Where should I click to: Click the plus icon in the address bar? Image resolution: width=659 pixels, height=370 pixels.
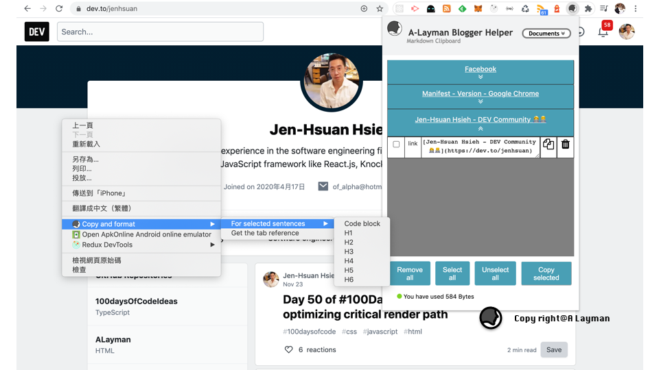(x=364, y=8)
